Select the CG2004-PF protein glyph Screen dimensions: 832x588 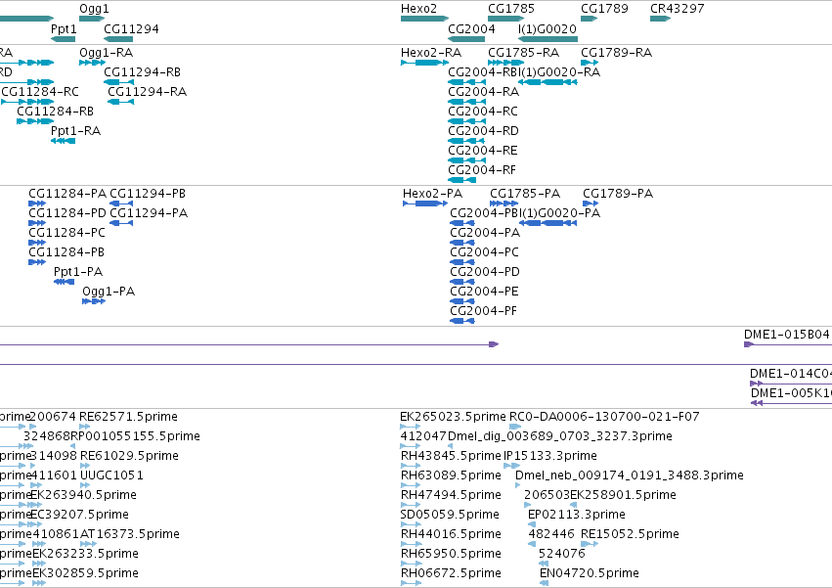coord(462,321)
